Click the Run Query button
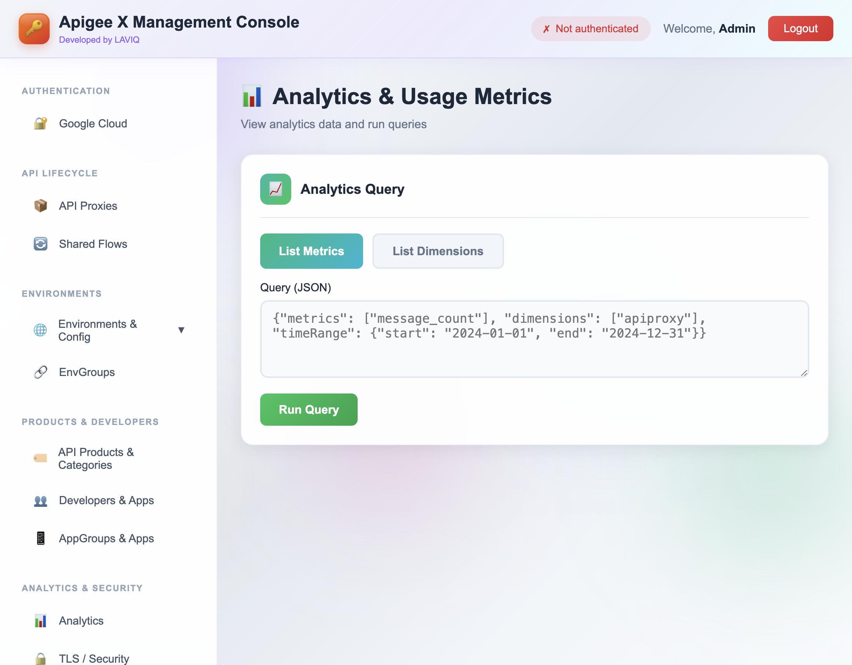 309,409
